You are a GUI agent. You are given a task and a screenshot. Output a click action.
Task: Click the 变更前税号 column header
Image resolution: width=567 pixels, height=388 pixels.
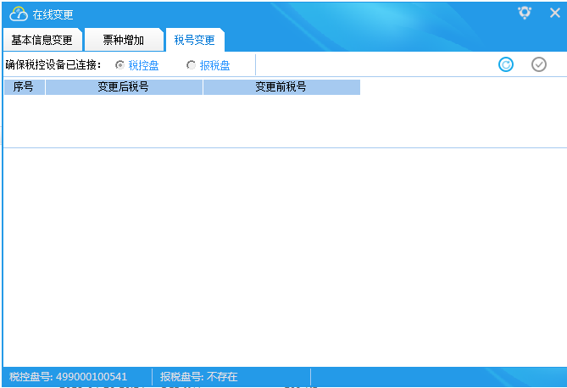tap(281, 87)
